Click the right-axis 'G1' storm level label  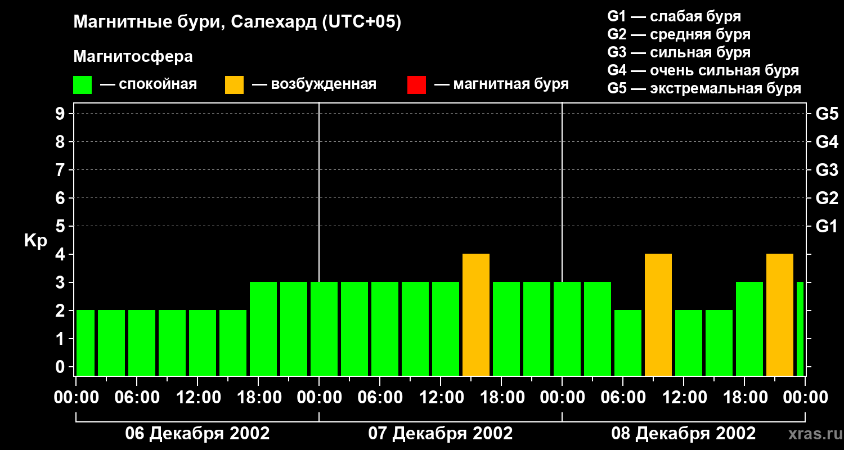pos(827,226)
